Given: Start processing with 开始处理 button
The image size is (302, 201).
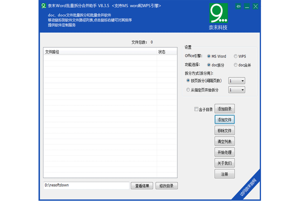Looking at the screenshot, I should pyautogui.click(x=225, y=152).
